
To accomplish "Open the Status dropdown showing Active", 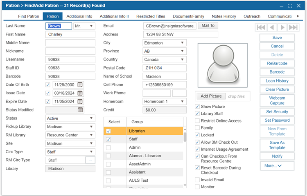I will pos(70,118).
